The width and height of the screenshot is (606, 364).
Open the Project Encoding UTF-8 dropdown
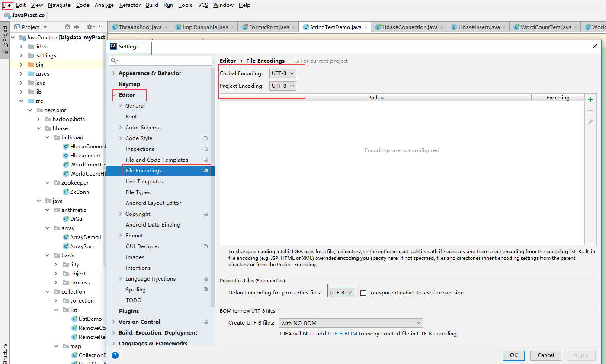coord(283,86)
